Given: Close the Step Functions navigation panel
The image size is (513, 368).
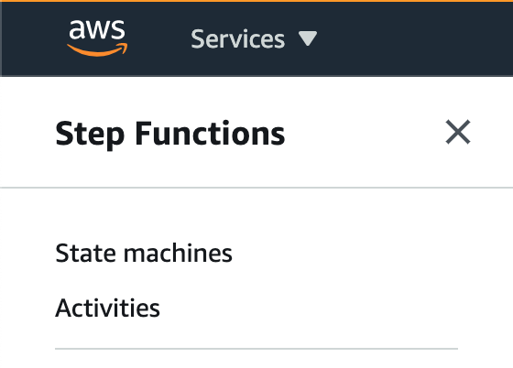Looking at the screenshot, I should coord(458,132).
